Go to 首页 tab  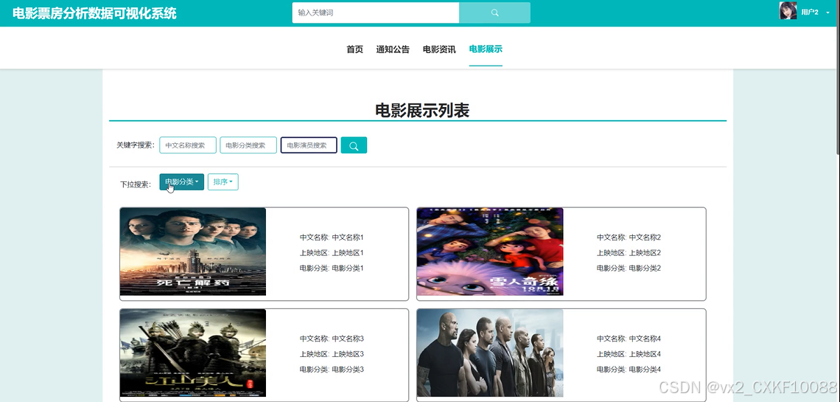pos(354,49)
